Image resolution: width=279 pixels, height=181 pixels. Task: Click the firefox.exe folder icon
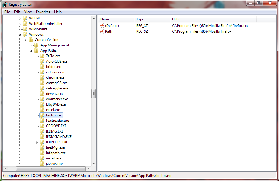pyautogui.click(x=42, y=115)
